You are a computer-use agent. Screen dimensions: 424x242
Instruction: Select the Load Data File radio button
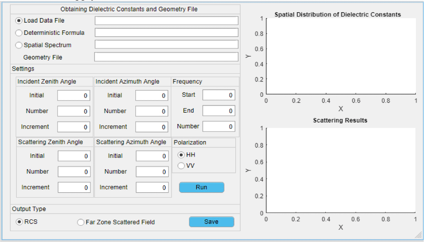tap(19, 21)
